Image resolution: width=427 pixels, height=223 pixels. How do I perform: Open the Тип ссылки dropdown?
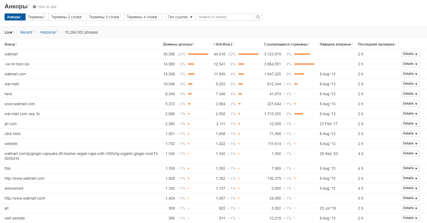click(180, 17)
